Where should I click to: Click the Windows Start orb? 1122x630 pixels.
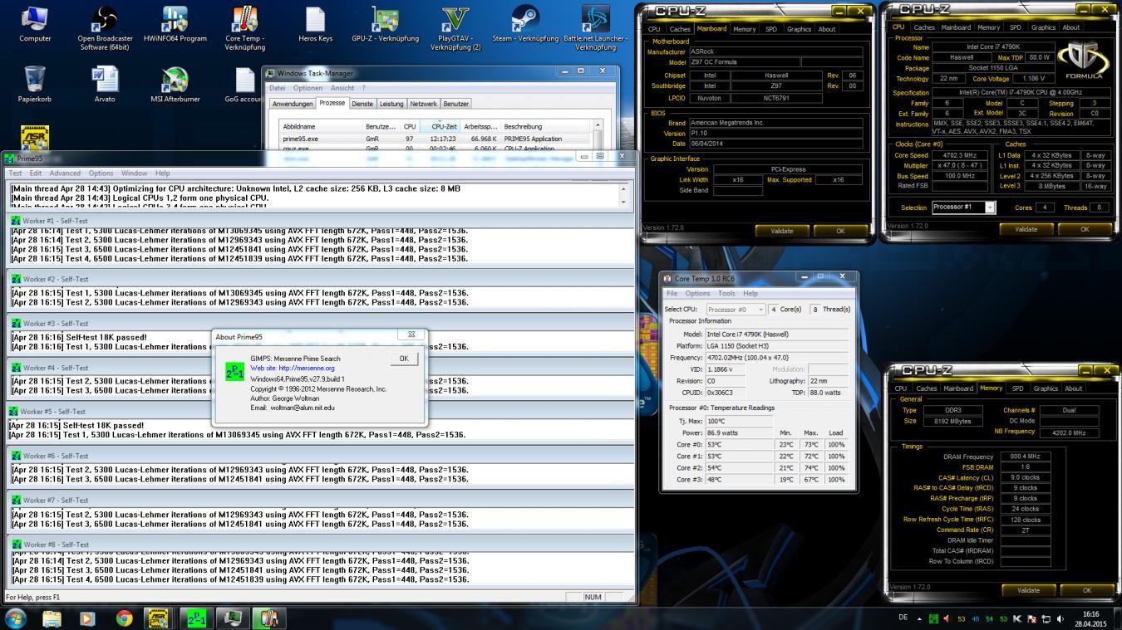point(16,618)
